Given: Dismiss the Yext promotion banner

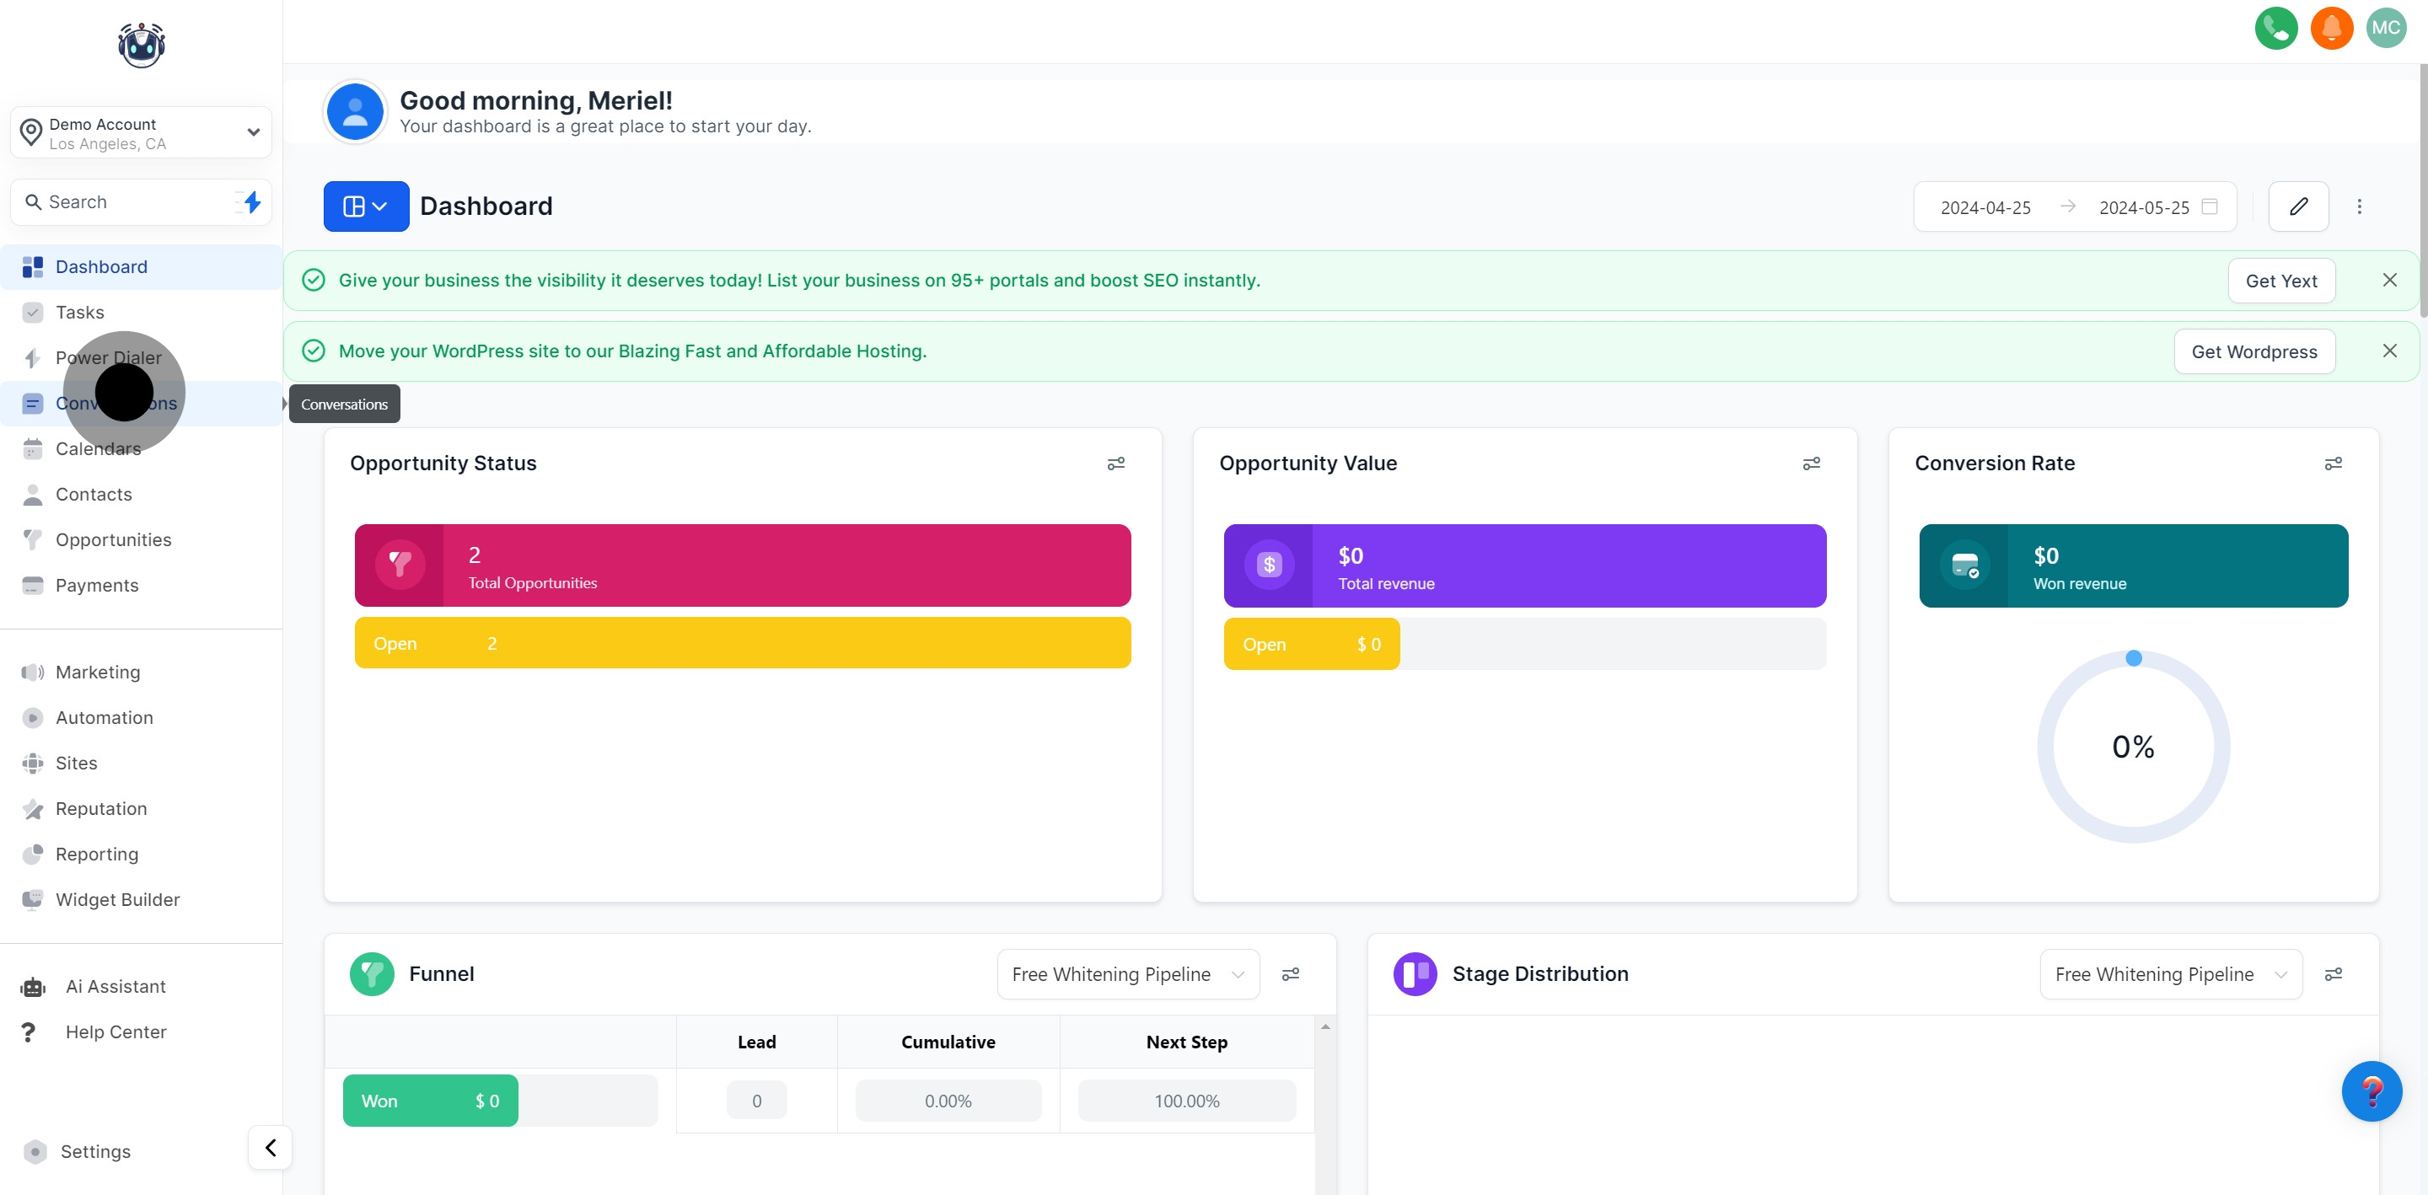Looking at the screenshot, I should pos(2389,280).
